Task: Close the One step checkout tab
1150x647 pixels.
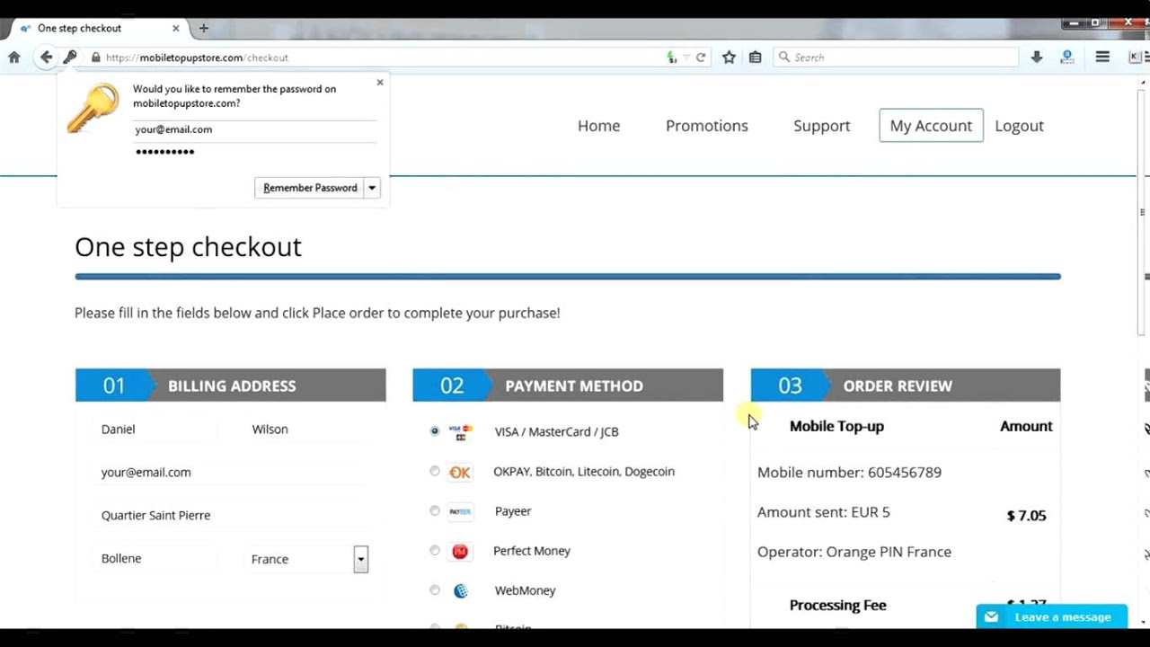Action: pyautogui.click(x=176, y=28)
